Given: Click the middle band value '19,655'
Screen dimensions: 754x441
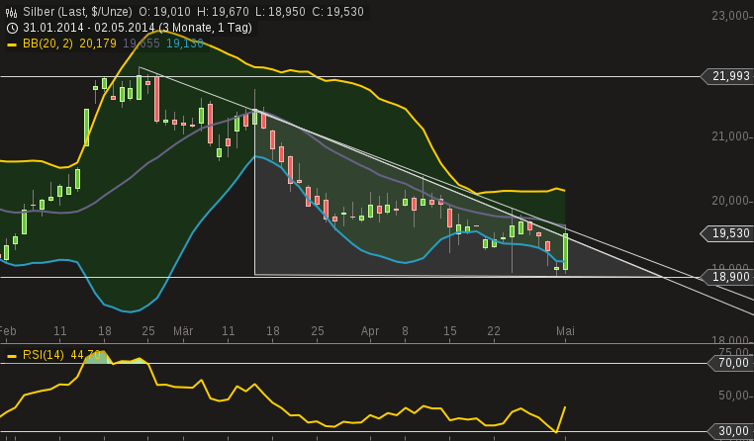Looking at the screenshot, I should point(141,44).
